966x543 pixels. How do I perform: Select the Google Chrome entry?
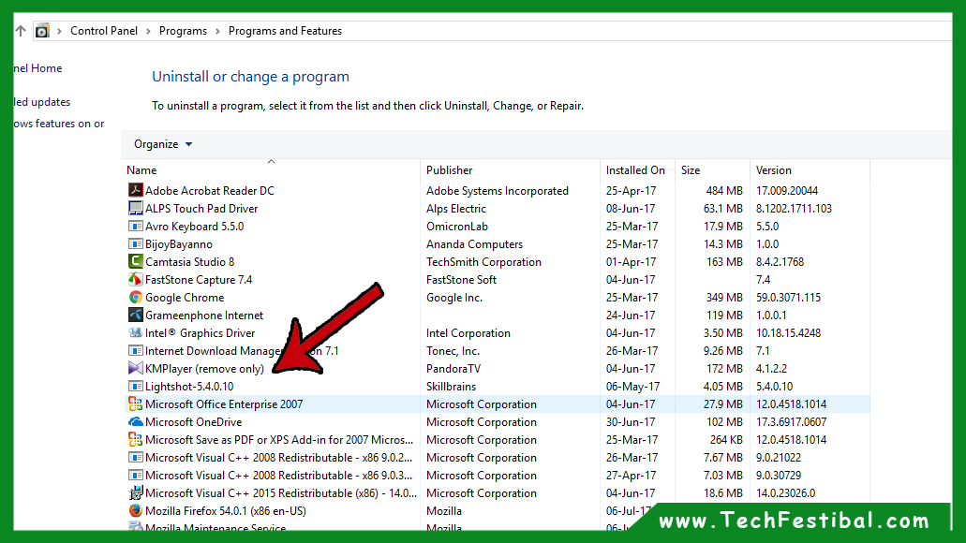[185, 298]
